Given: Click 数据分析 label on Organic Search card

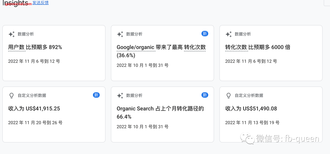Looking at the screenshot, I should [x=134, y=96].
